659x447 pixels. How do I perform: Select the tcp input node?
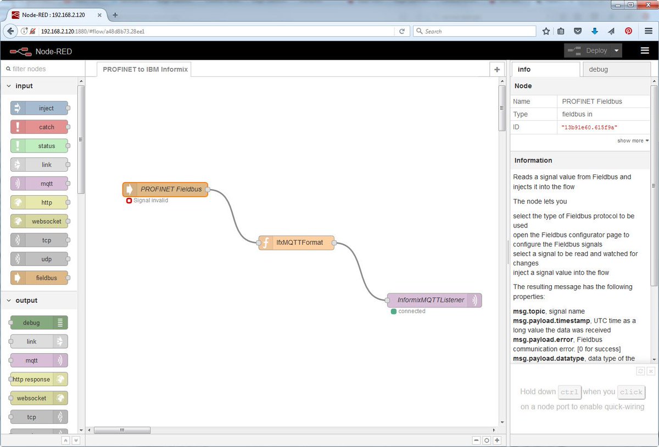(x=40, y=240)
